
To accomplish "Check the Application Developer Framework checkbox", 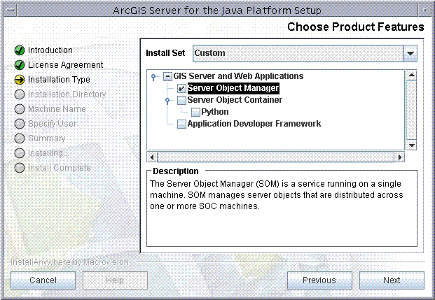I will click(x=181, y=124).
